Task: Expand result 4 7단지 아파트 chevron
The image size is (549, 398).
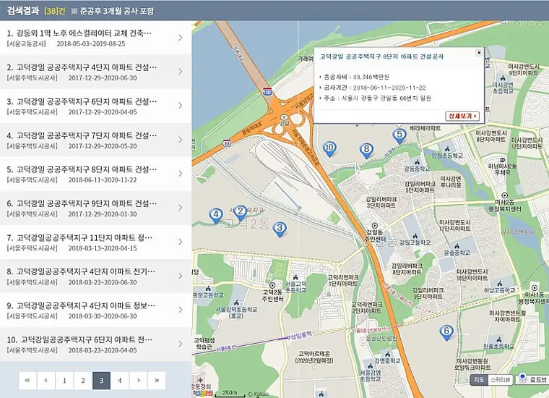Action: pos(181,140)
